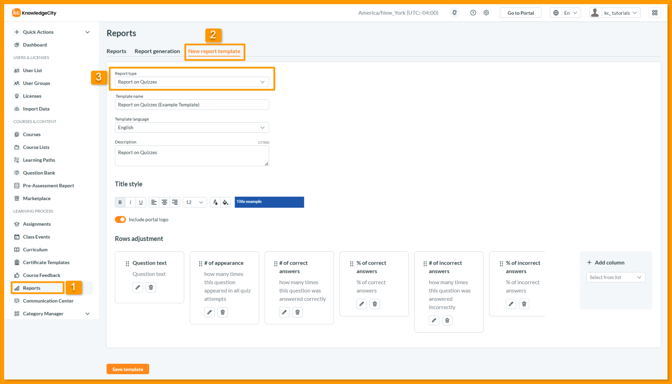Click drag handle of Question text card
Viewport: 672px width, 384px height.
(127, 264)
